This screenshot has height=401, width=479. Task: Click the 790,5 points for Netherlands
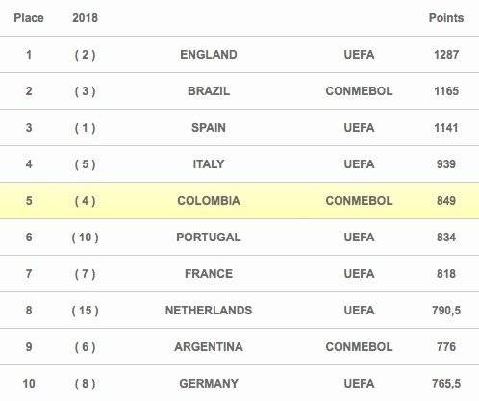pyautogui.click(x=446, y=311)
